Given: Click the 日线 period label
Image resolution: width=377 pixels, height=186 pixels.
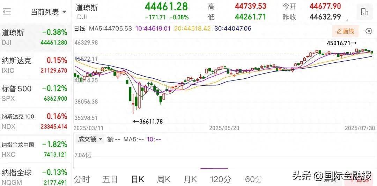Looking at the screenshot, I should pyautogui.click(x=80, y=29).
